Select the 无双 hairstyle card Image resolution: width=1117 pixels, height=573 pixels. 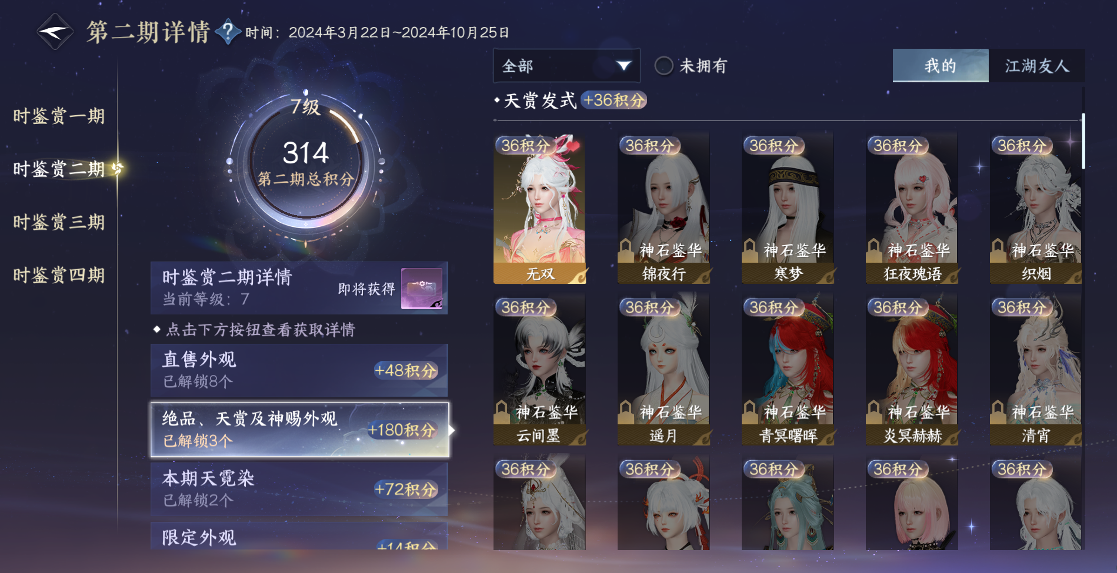539,209
